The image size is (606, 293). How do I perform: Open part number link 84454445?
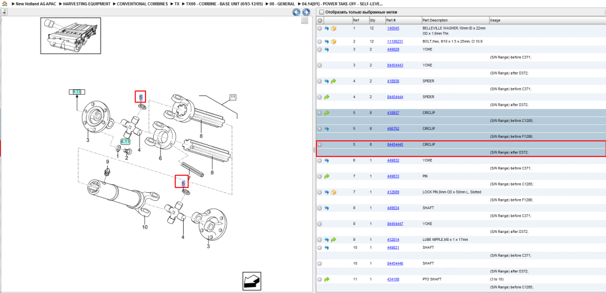pyautogui.click(x=395, y=144)
